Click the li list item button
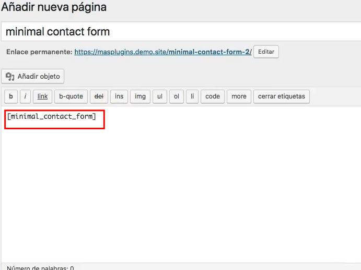 coord(192,96)
